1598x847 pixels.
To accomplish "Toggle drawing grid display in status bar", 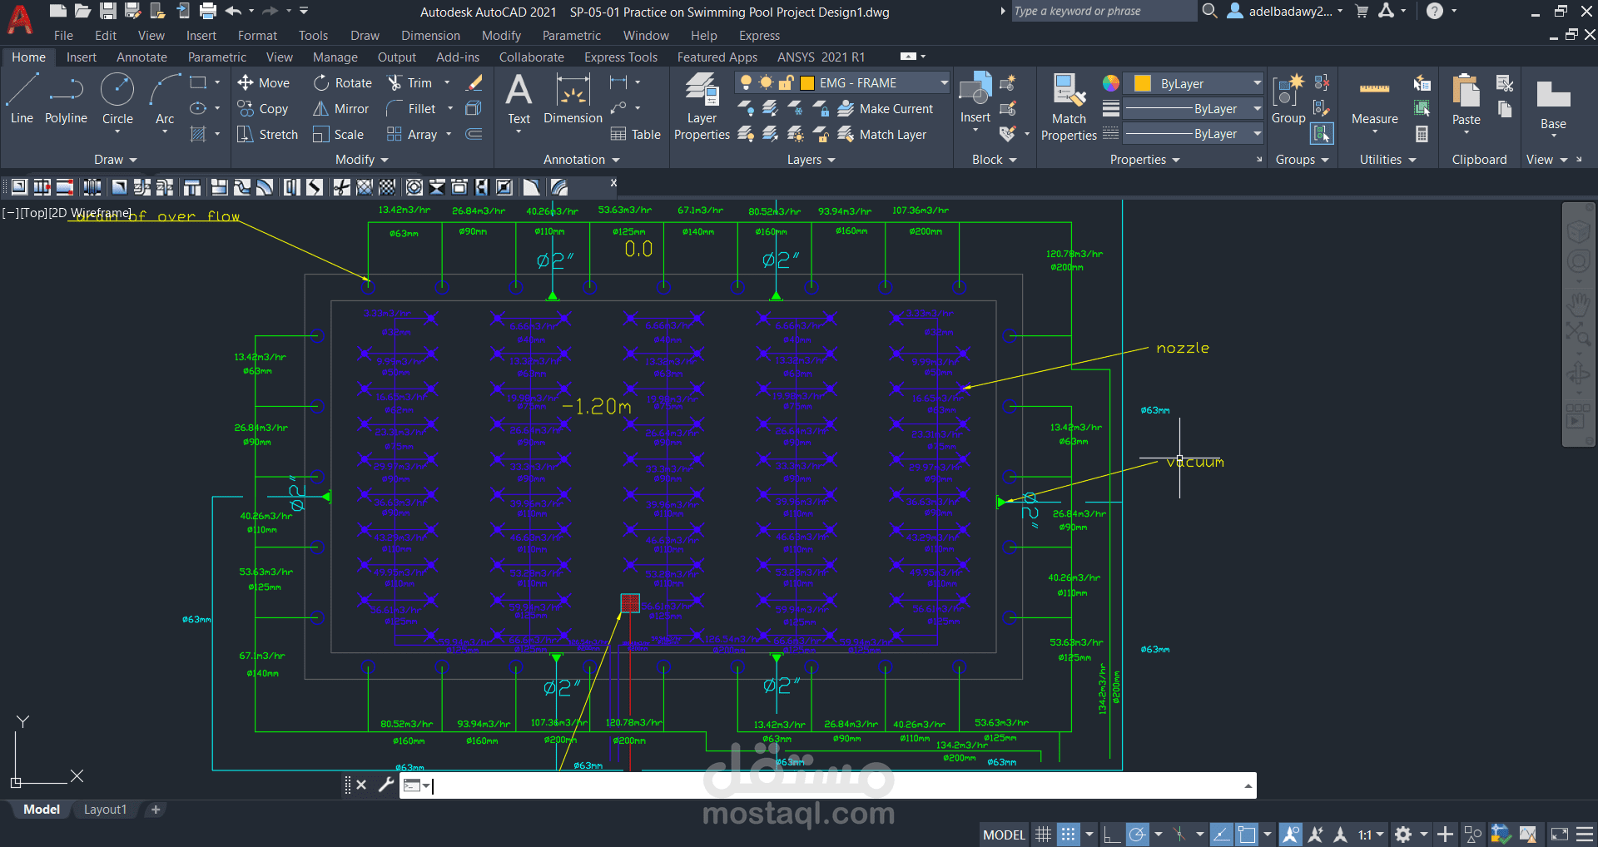I will tap(1043, 835).
